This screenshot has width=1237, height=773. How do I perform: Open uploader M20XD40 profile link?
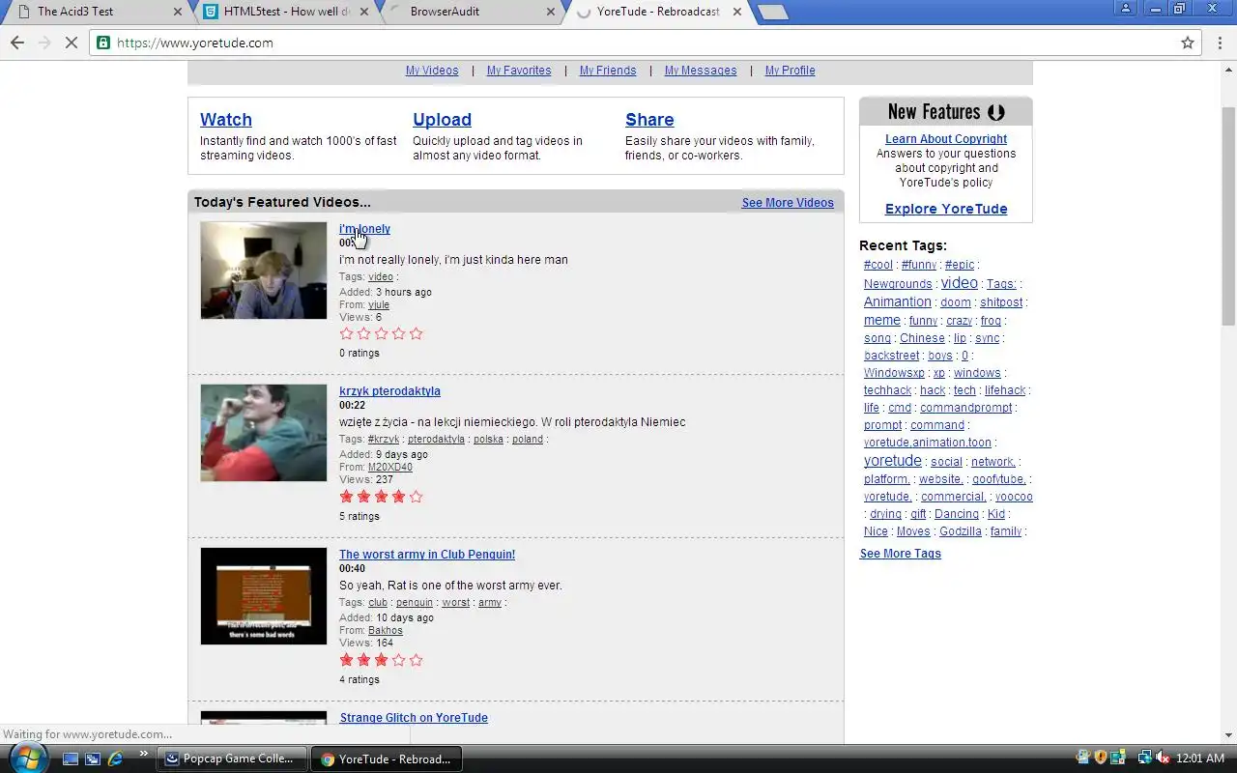(390, 468)
